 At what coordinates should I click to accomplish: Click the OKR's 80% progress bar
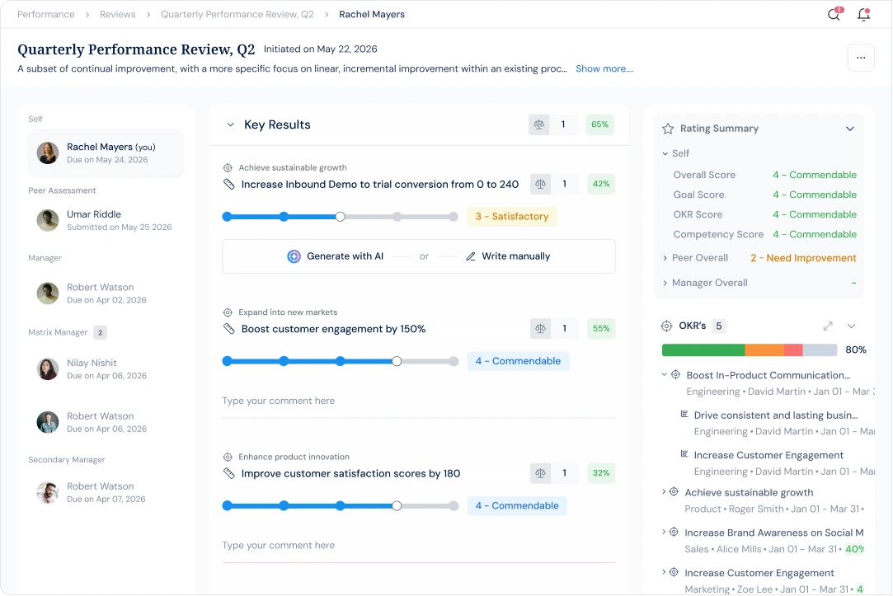(750, 350)
